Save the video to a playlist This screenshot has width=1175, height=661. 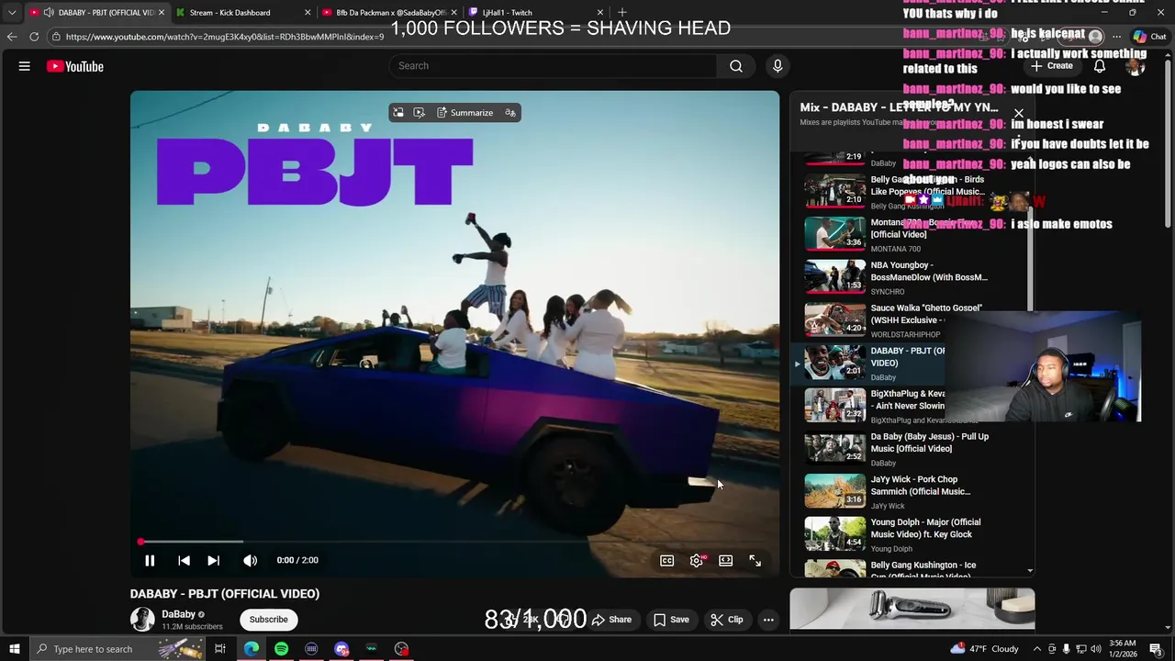(x=671, y=620)
